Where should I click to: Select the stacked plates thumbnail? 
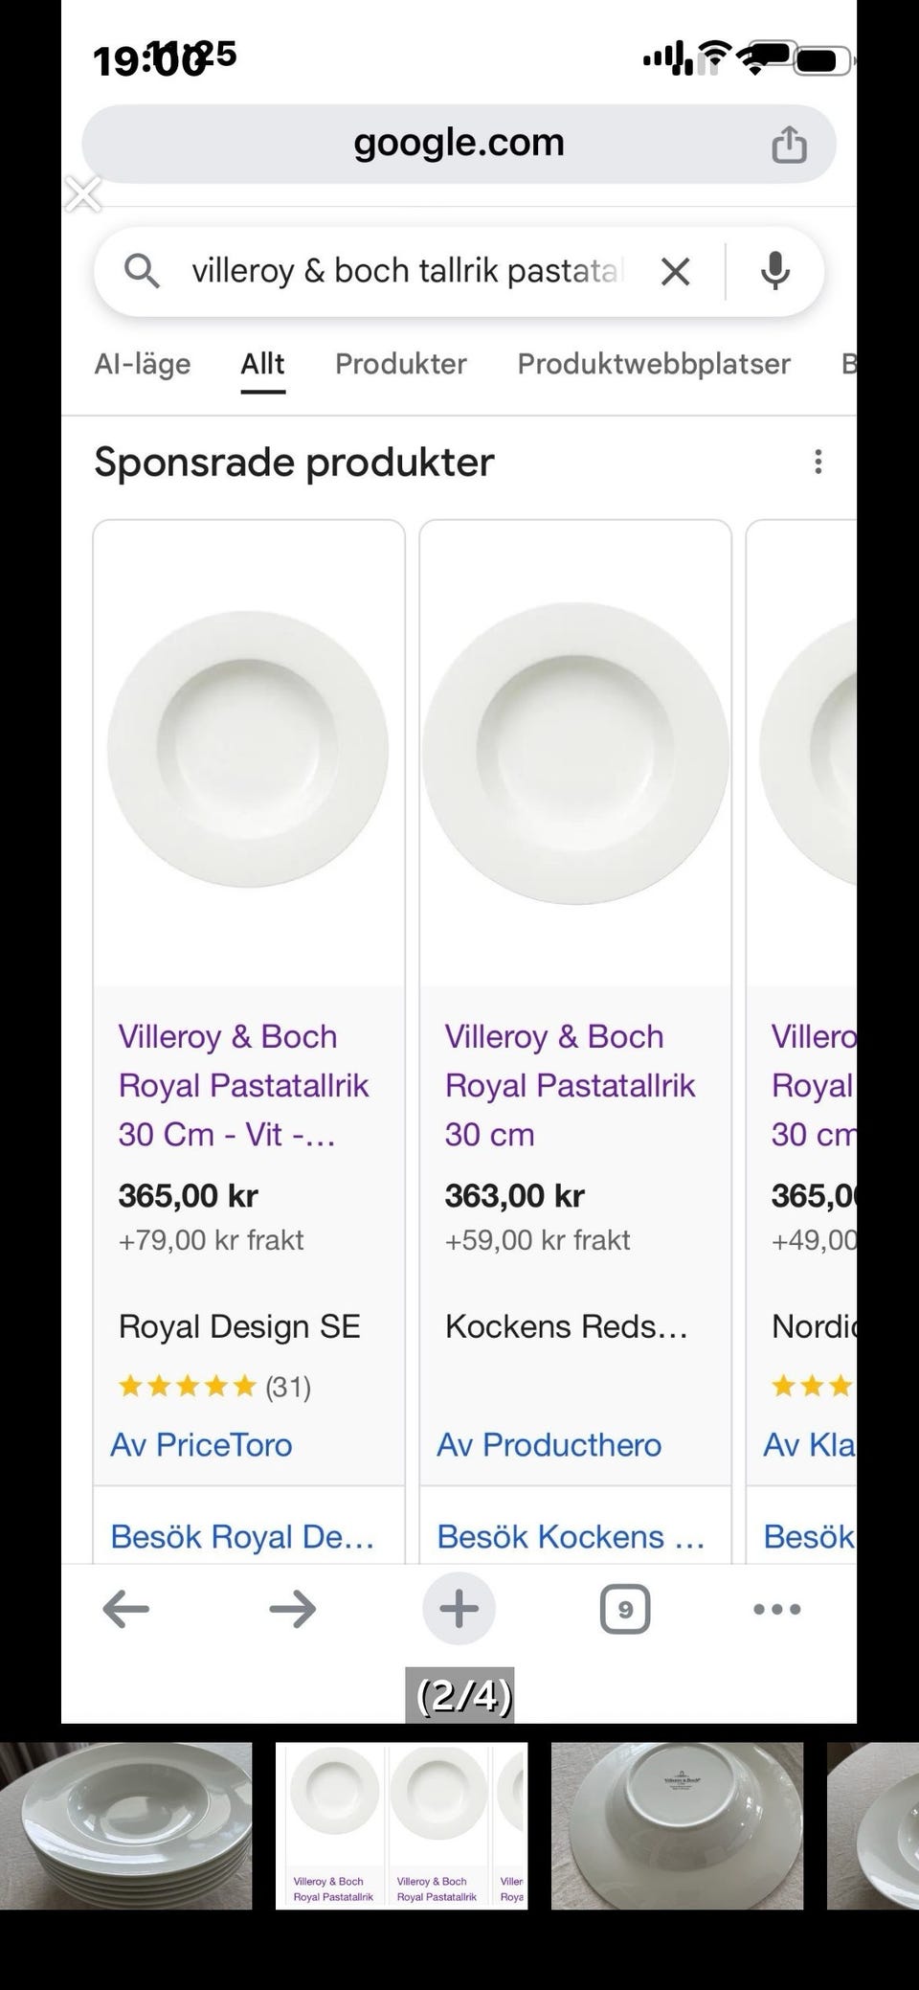coord(126,1825)
